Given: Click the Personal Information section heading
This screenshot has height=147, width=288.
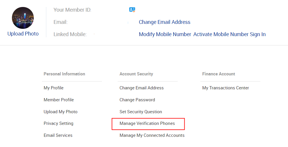Looking at the screenshot, I should pyautogui.click(x=64, y=74).
